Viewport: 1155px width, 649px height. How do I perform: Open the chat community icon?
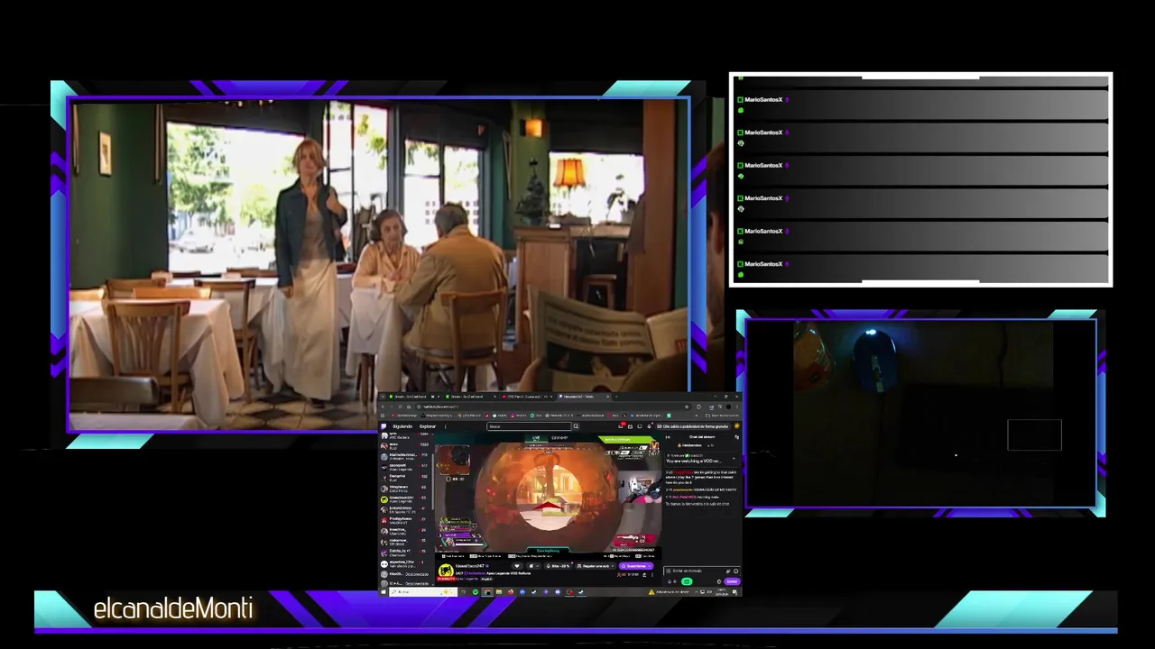pos(737,437)
